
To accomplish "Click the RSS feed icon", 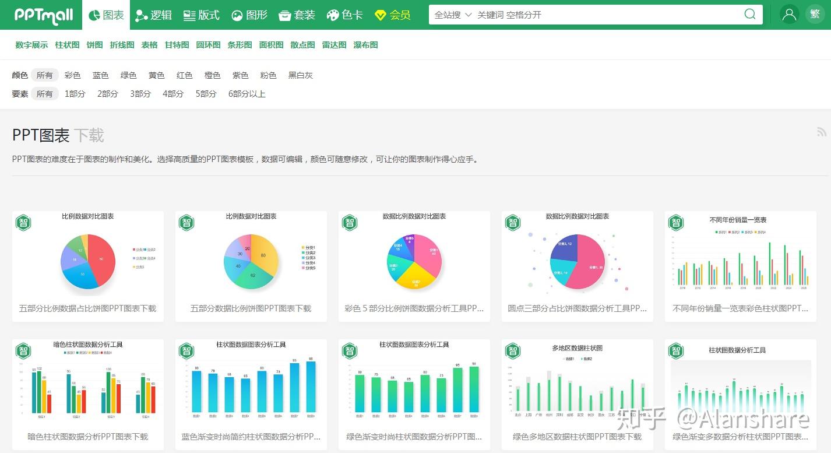I will [822, 132].
